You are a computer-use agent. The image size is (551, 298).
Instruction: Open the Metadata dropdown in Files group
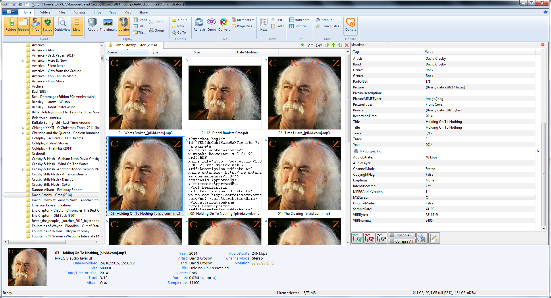tap(243, 20)
